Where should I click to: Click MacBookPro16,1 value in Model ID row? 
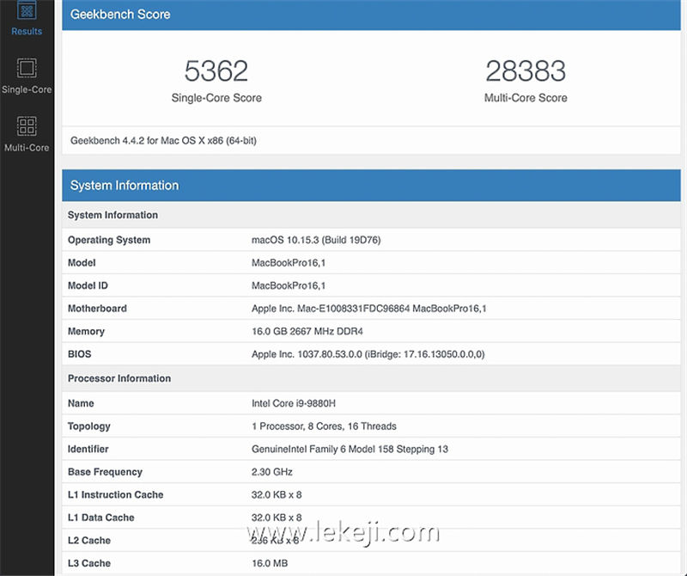289,285
